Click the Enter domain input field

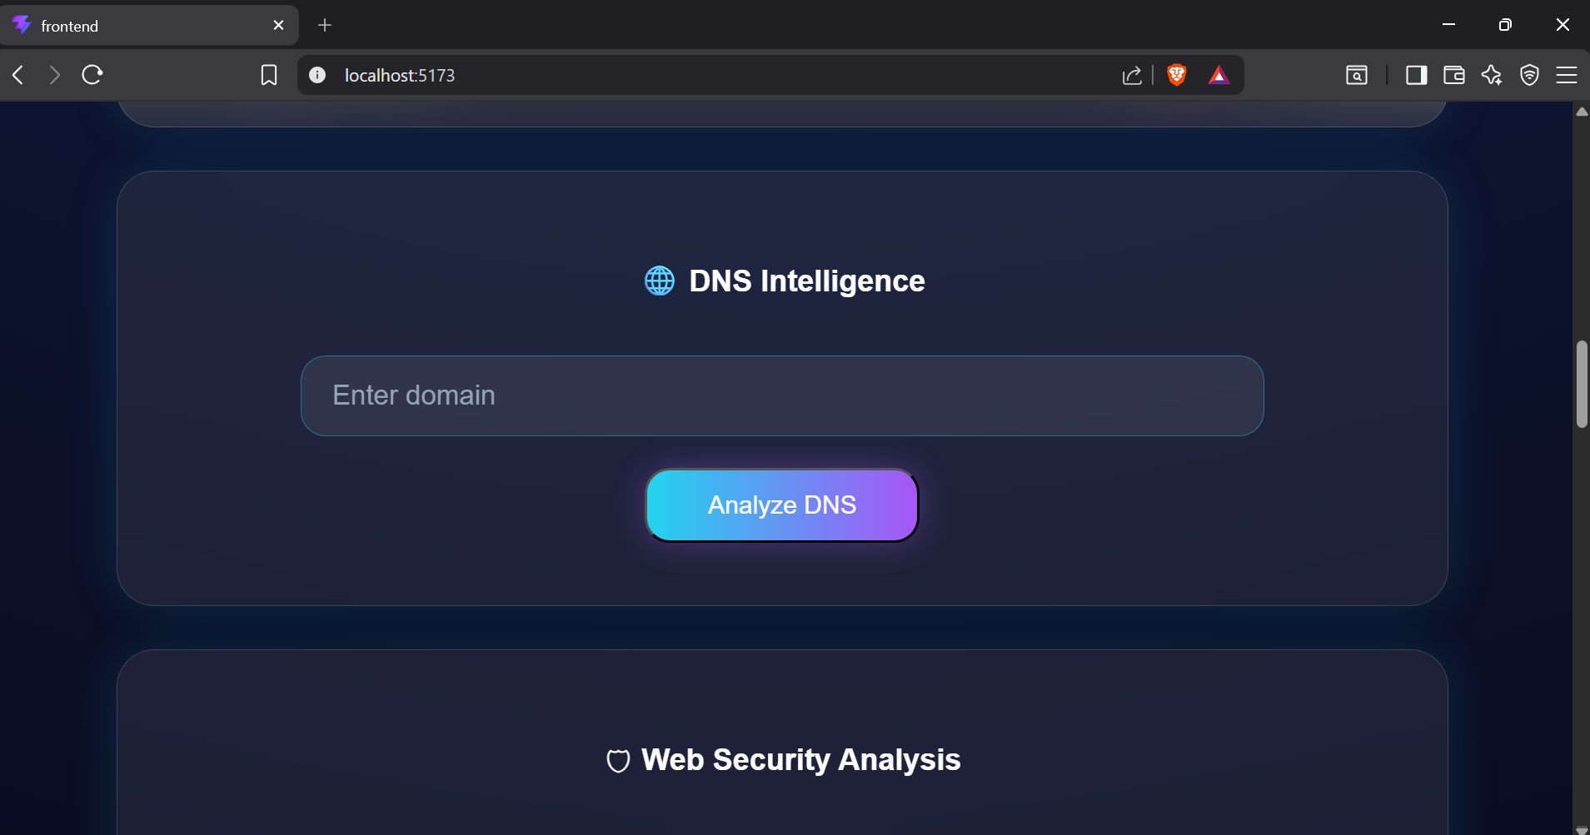[x=782, y=395]
